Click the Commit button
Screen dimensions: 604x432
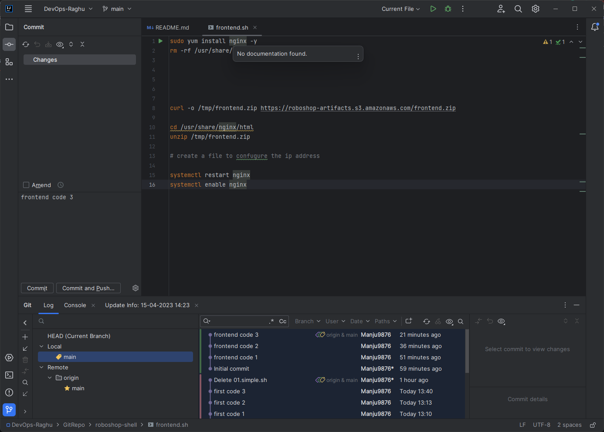[x=37, y=288]
